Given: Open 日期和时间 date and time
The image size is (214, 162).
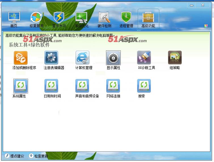Looking at the screenshot, I should click(x=51, y=86).
